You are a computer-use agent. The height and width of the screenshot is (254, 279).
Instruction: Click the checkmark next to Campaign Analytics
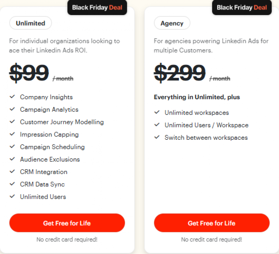point(13,109)
